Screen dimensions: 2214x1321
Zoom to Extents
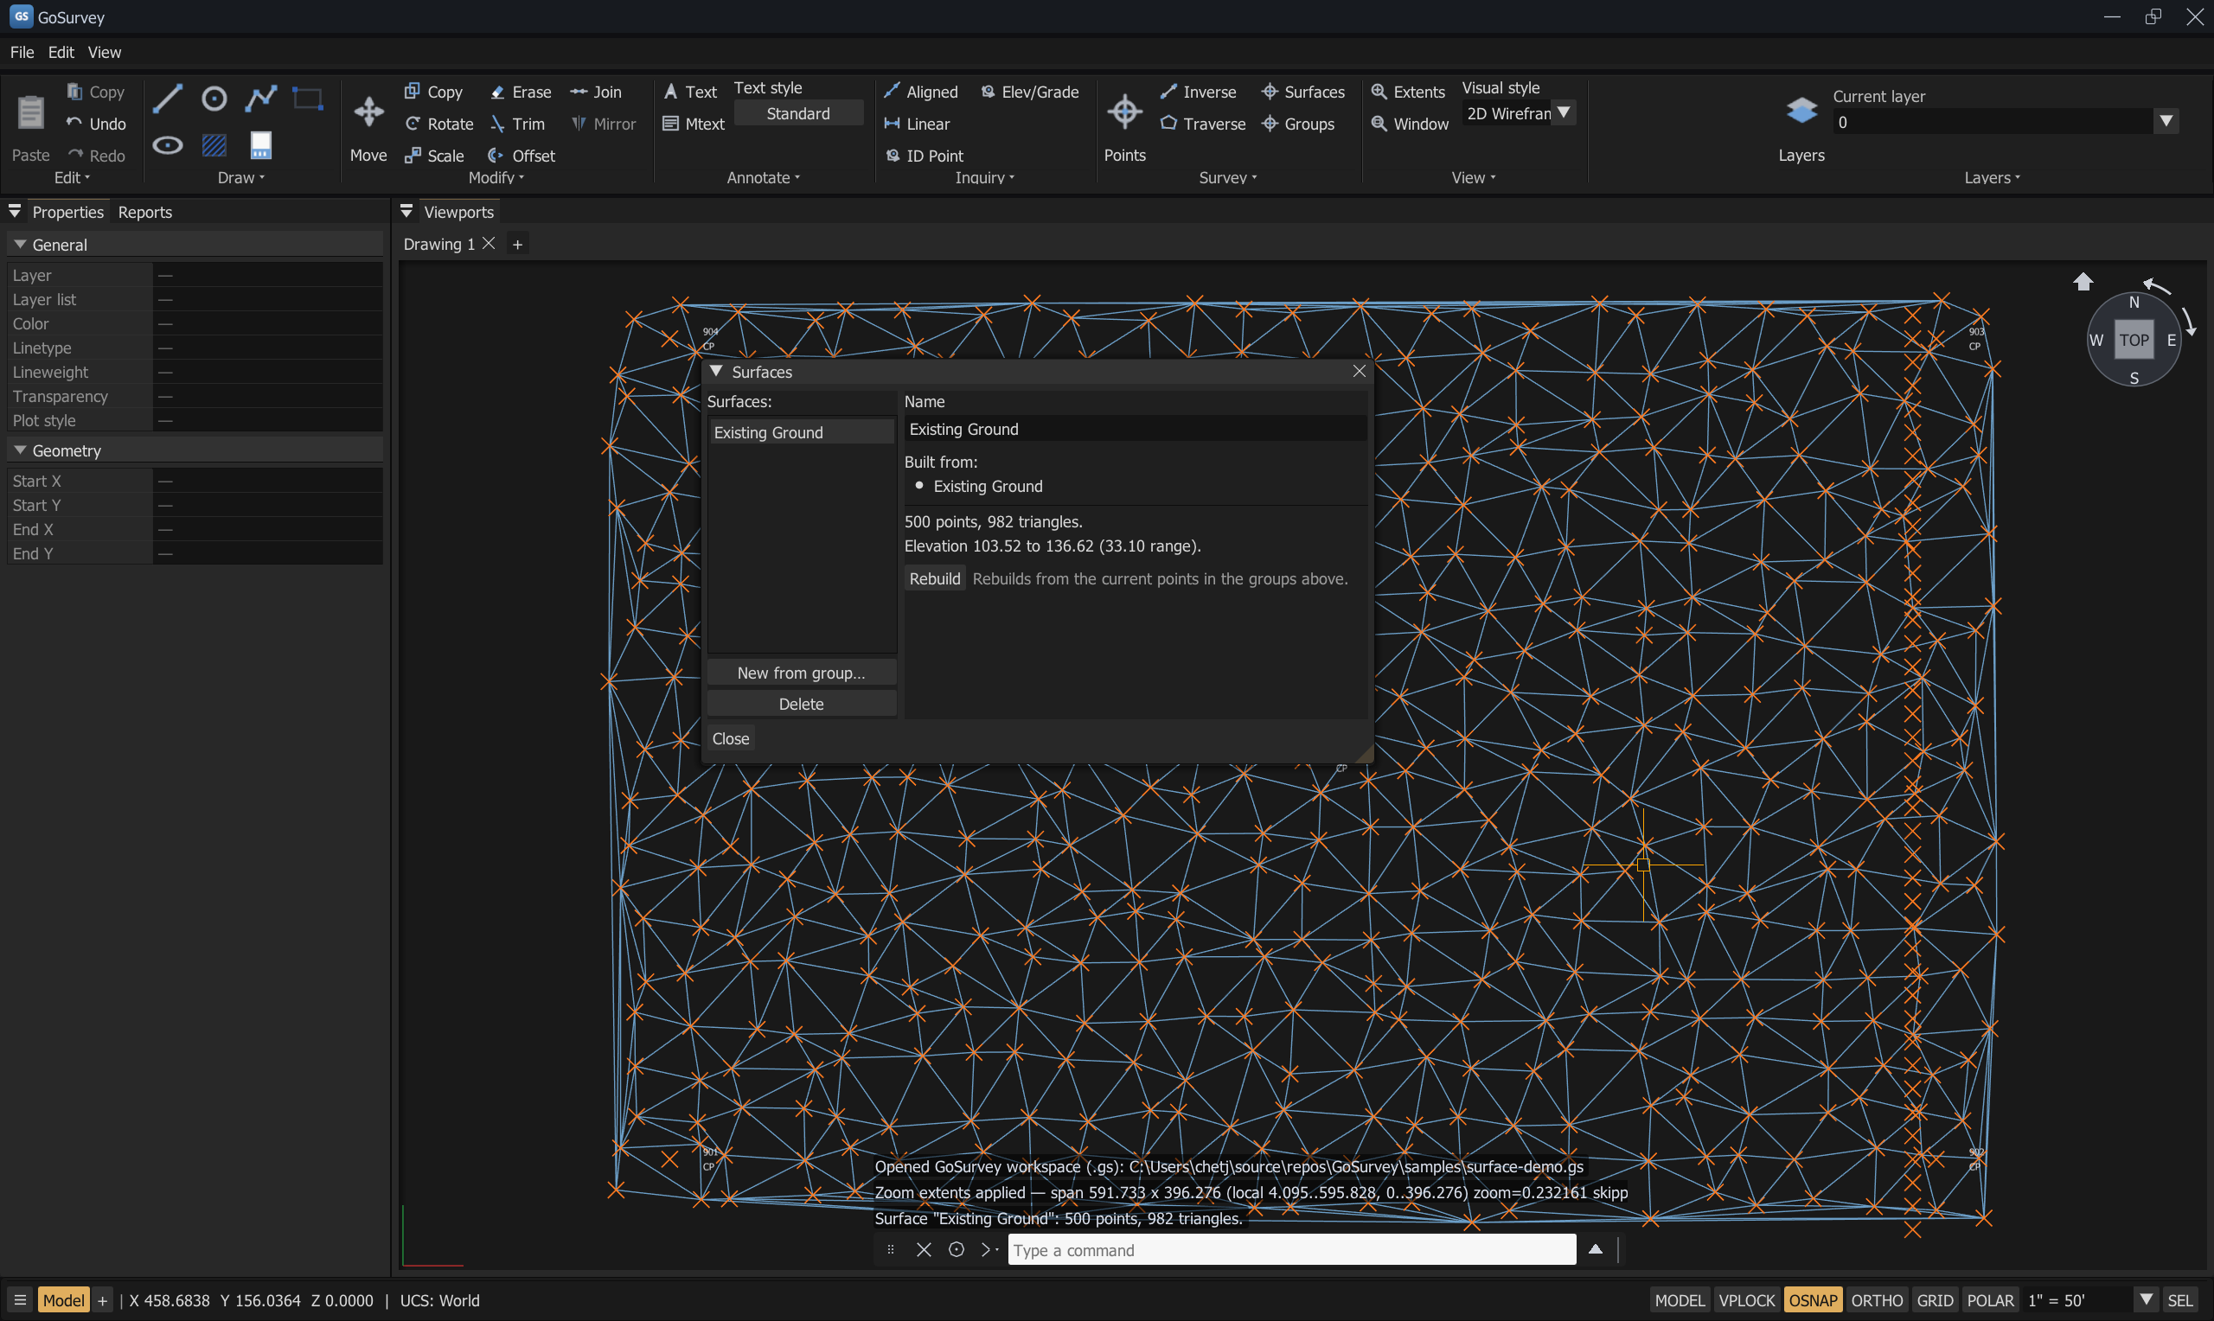point(1407,92)
